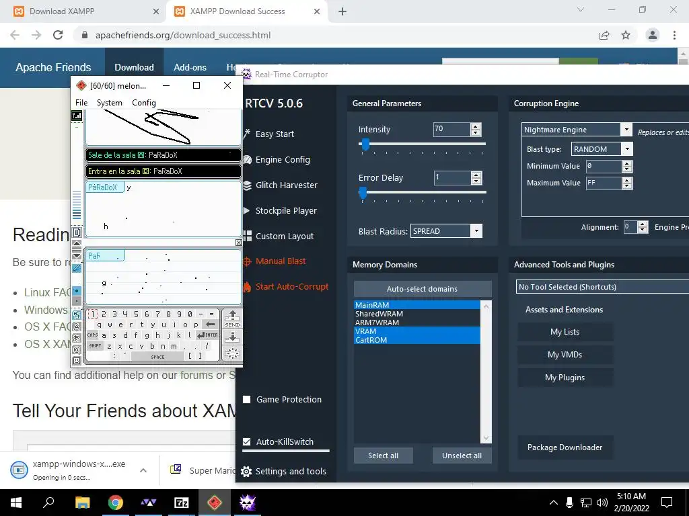This screenshot has width=689, height=516.
Task: Tap PictoChat scroll-up arrow
Action: (77, 243)
